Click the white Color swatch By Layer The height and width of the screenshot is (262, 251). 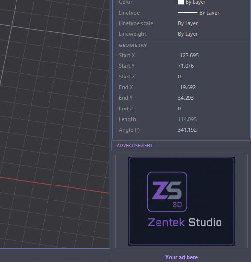(x=181, y=2)
